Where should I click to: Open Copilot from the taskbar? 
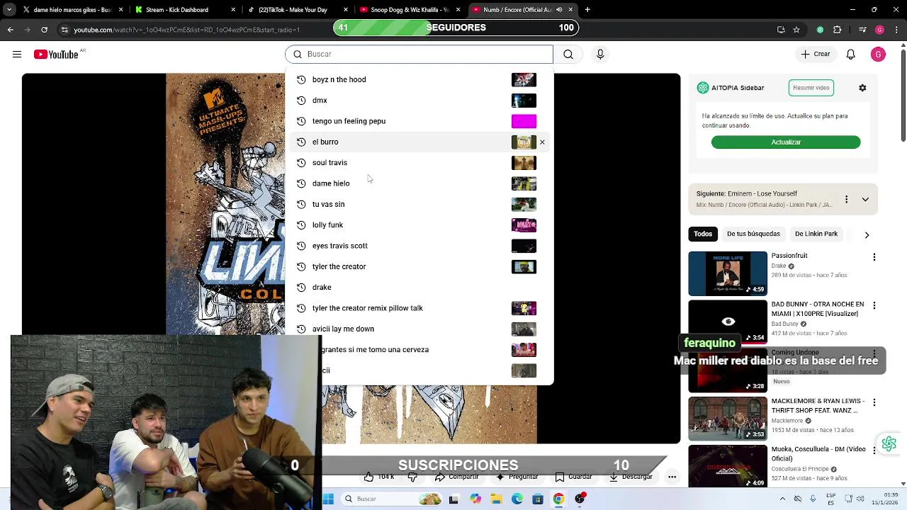point(475,499)
